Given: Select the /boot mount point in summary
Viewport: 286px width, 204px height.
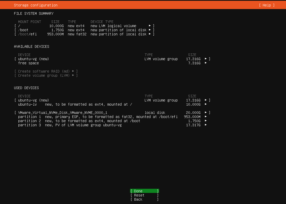Looking at the screenshot, I should click(x=84, y=30).
